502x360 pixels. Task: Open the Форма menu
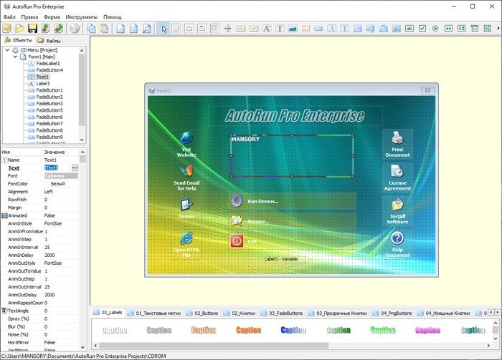tap(52, 17)
